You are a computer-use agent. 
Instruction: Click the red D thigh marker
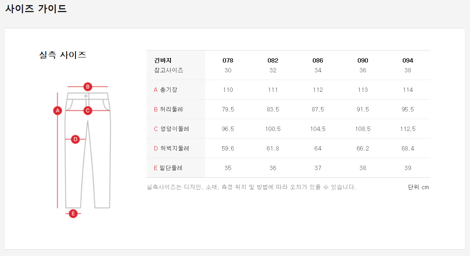click(75, 139)
